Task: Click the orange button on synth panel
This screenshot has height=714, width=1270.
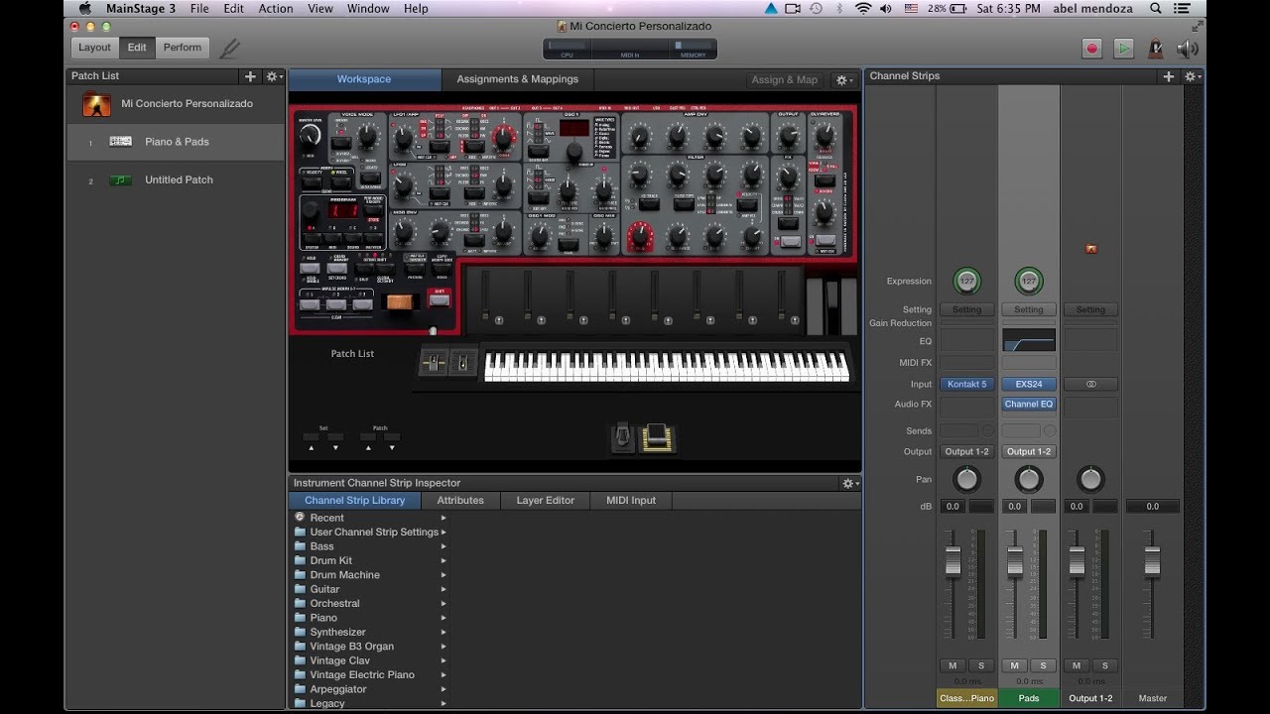Action: pyautogui.click(x=398, y=302)
